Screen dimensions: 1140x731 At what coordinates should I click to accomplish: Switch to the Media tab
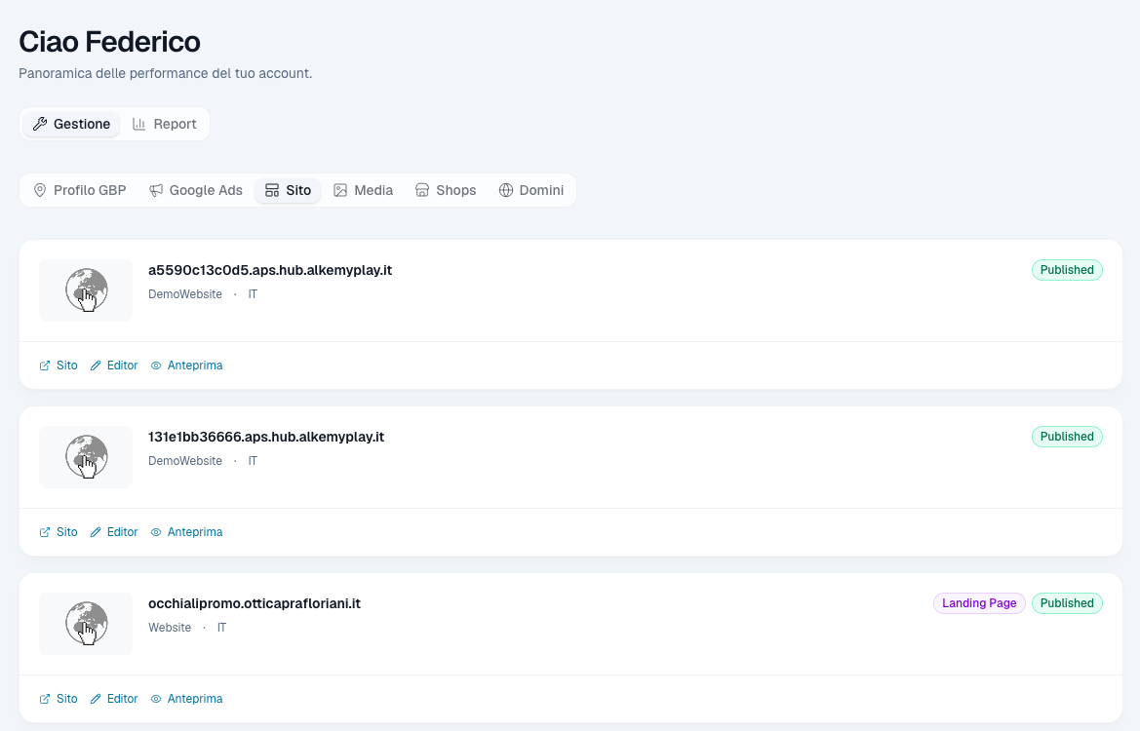click(x=364, y=190)
